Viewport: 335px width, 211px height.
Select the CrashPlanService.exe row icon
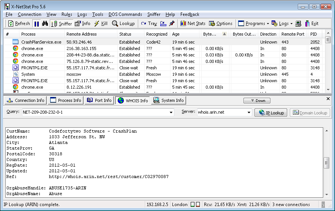point(15,42)
